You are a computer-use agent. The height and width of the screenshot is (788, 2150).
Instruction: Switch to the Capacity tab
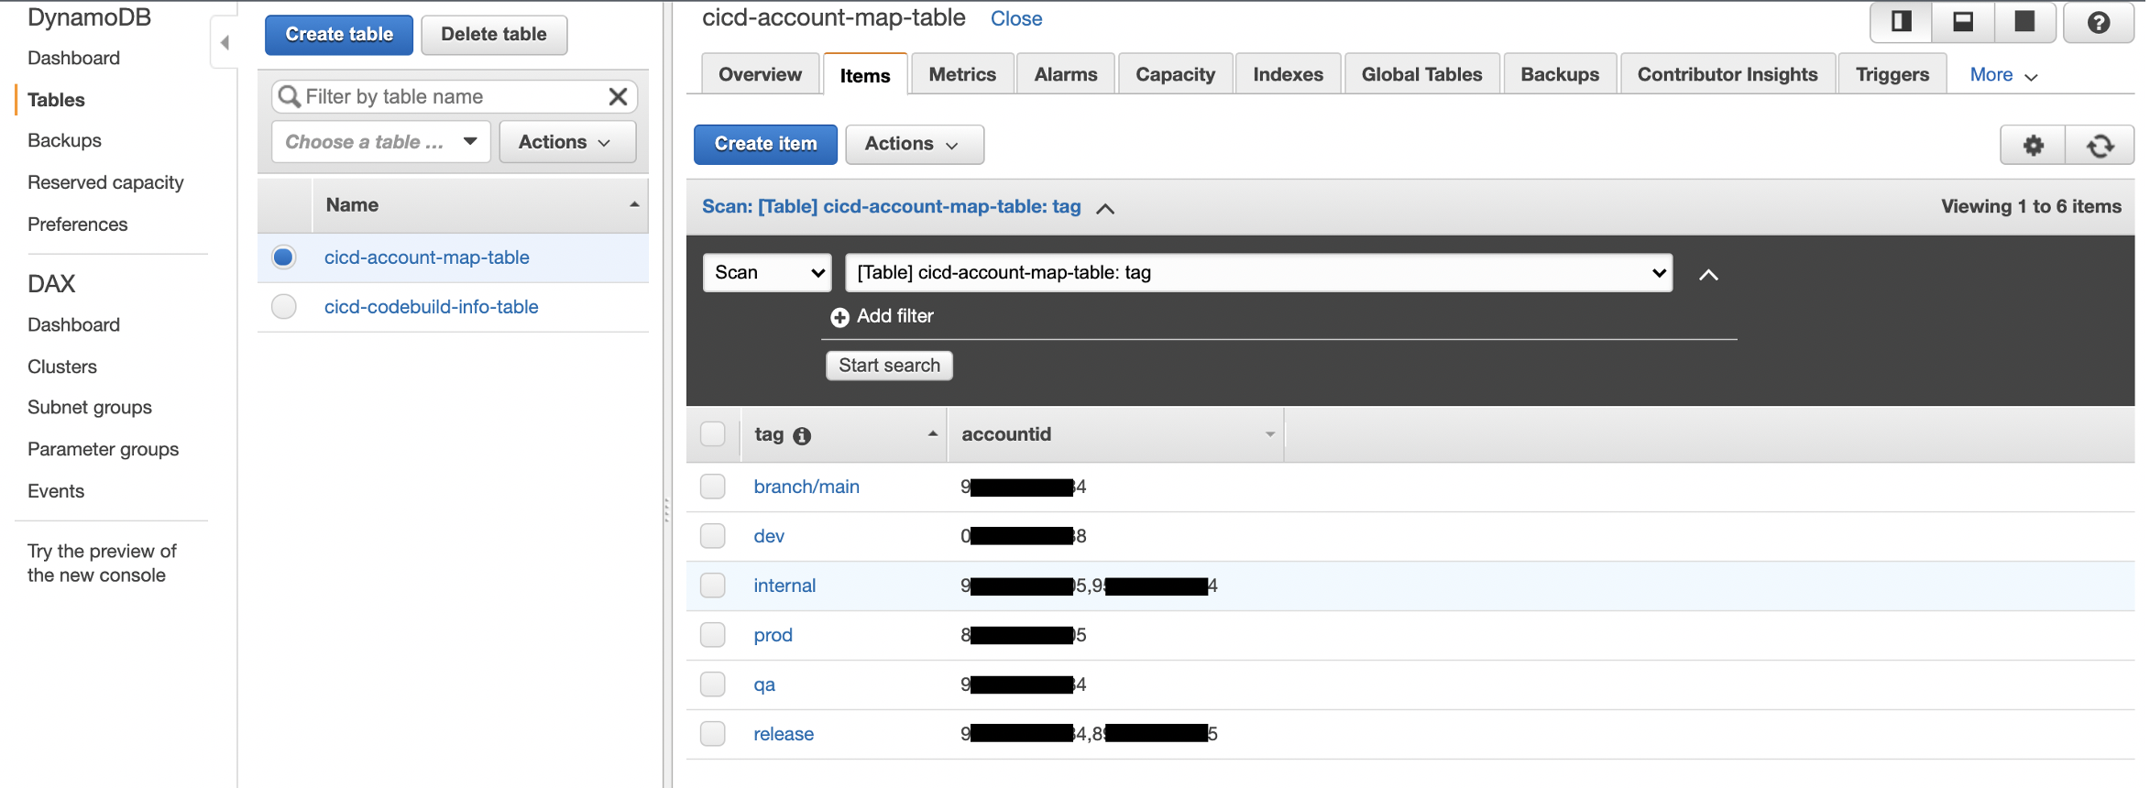[x=1176, y=74]
